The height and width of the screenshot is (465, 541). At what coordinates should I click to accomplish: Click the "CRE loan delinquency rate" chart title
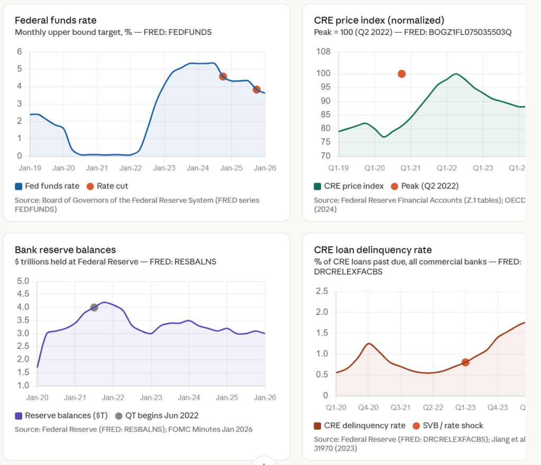coord(373,250)
